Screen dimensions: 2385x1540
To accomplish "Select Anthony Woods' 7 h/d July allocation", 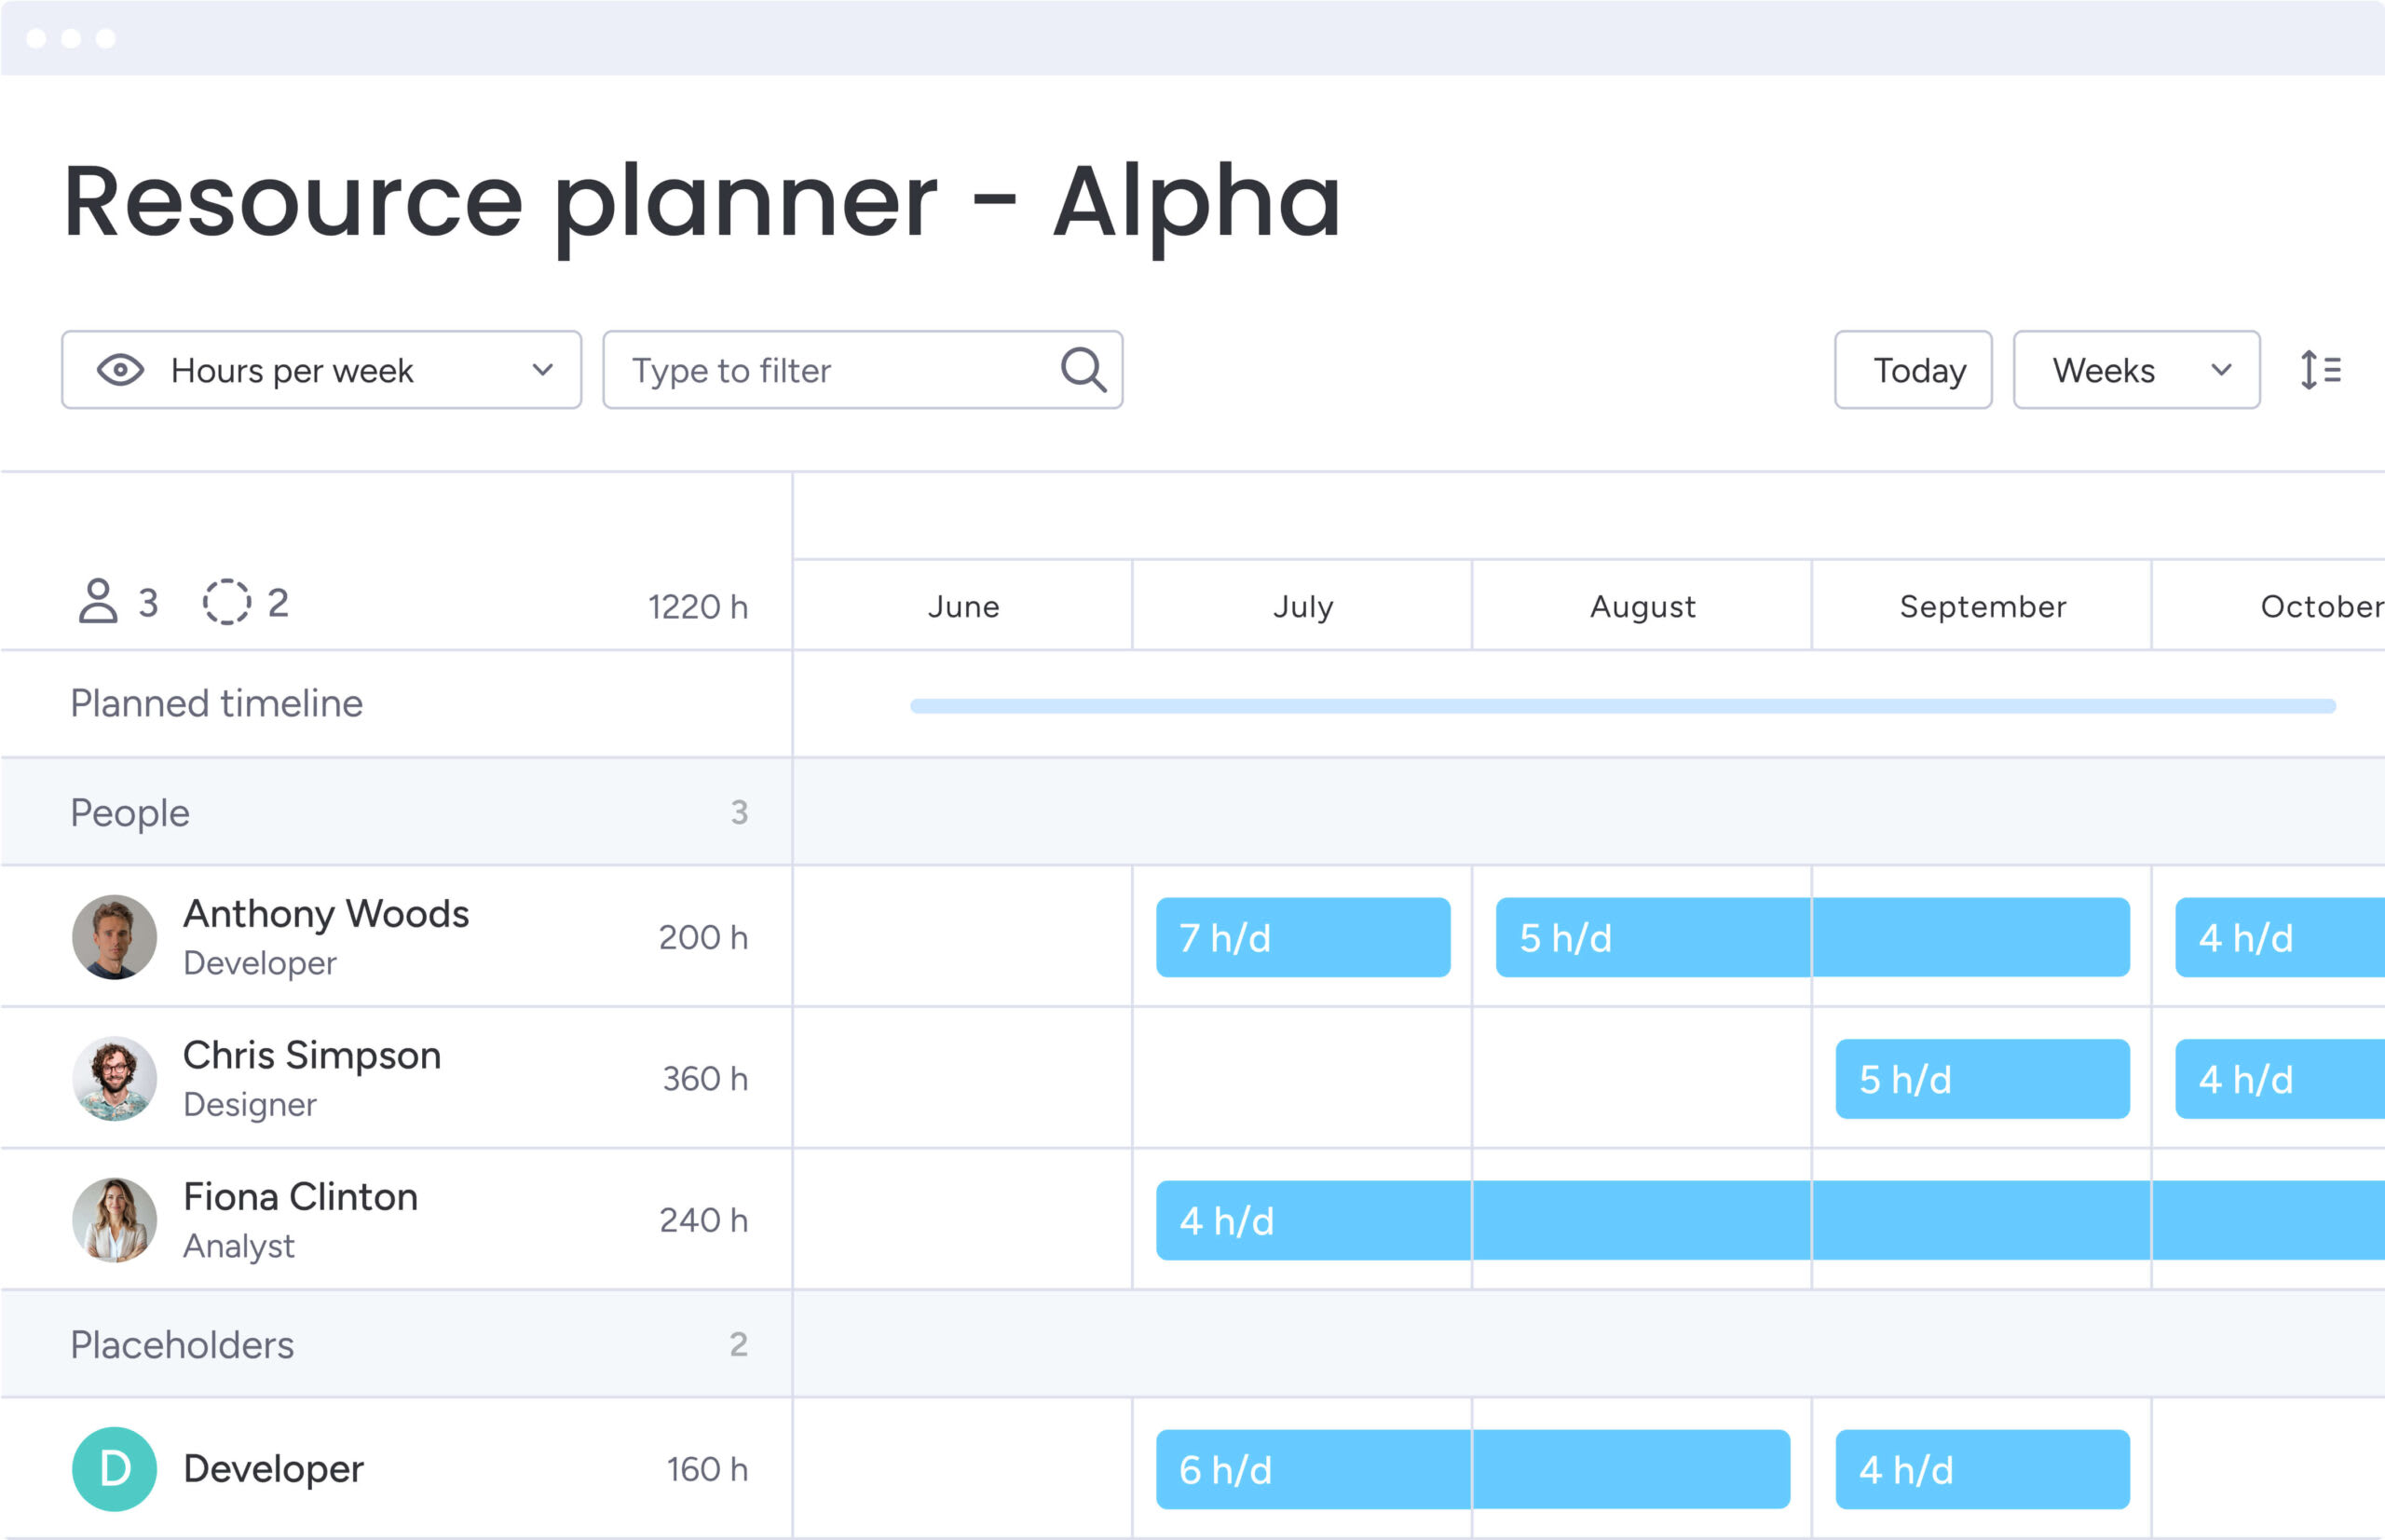I will coord(1302,938).
